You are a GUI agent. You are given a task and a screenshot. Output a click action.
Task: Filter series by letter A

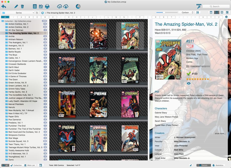coord(21,17)
